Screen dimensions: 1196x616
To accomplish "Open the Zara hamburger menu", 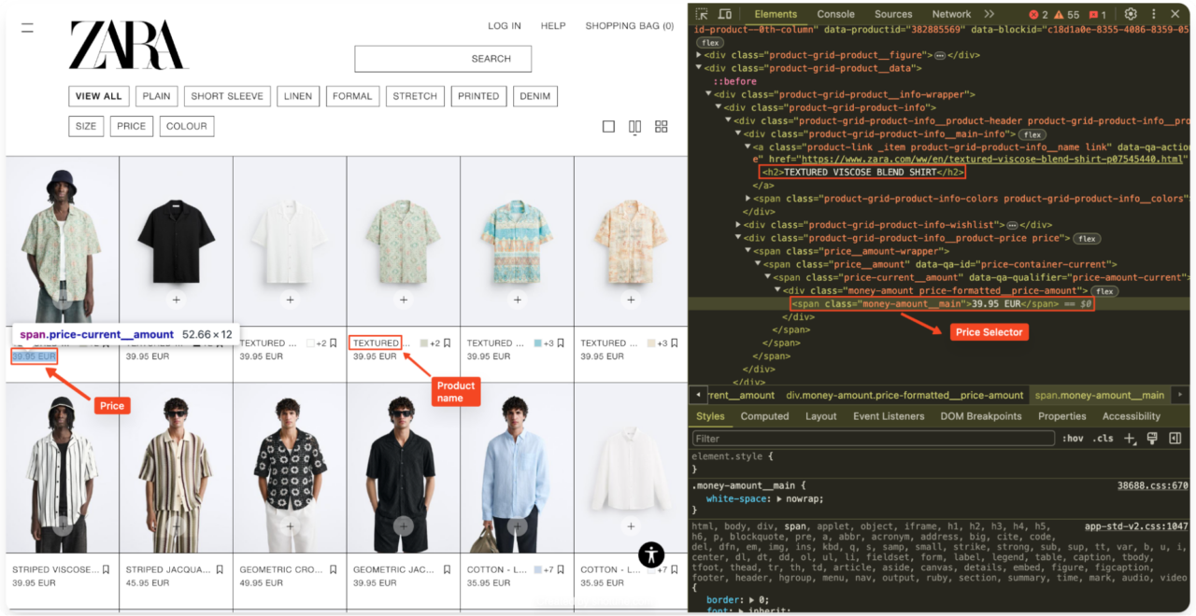I will [27, 28].
